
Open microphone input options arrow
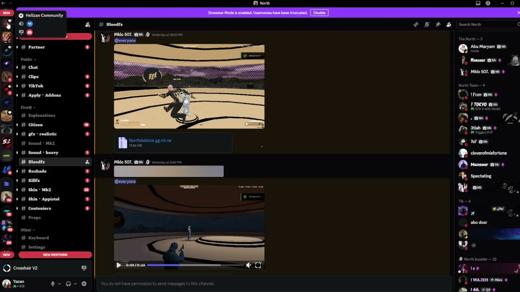click(59, 284)
